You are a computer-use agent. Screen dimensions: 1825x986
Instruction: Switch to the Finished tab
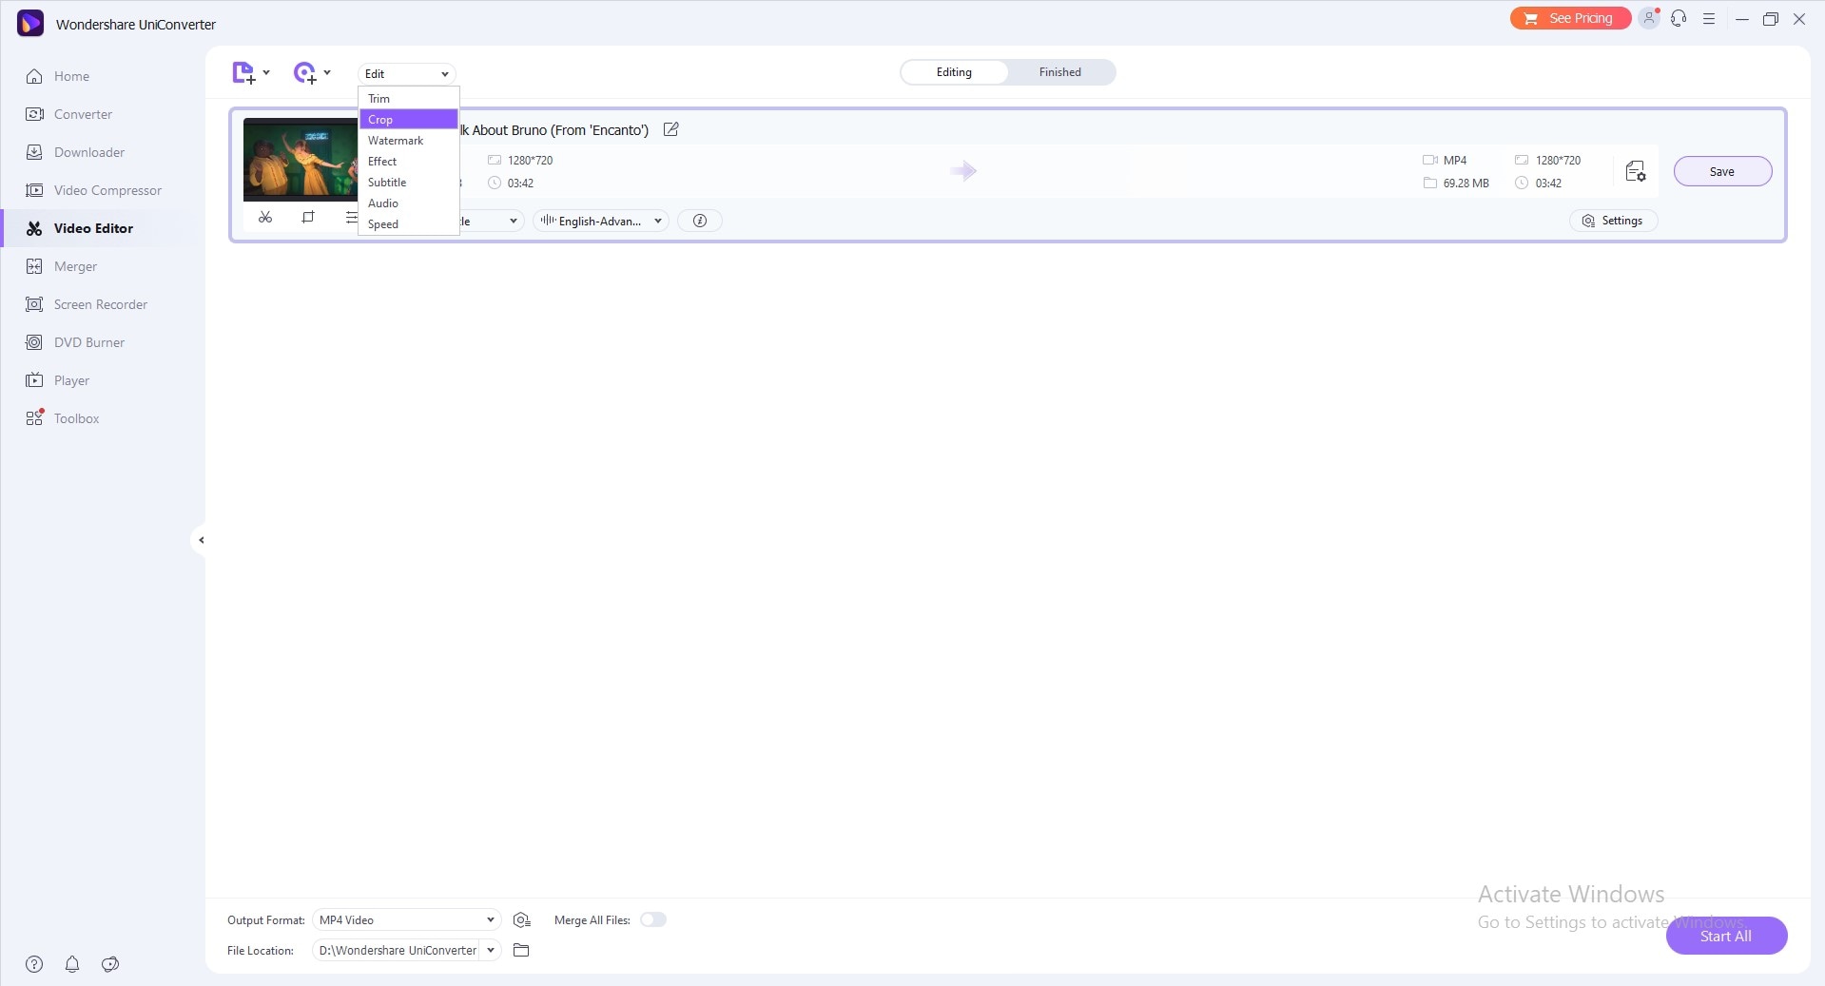pos(1060,72)
